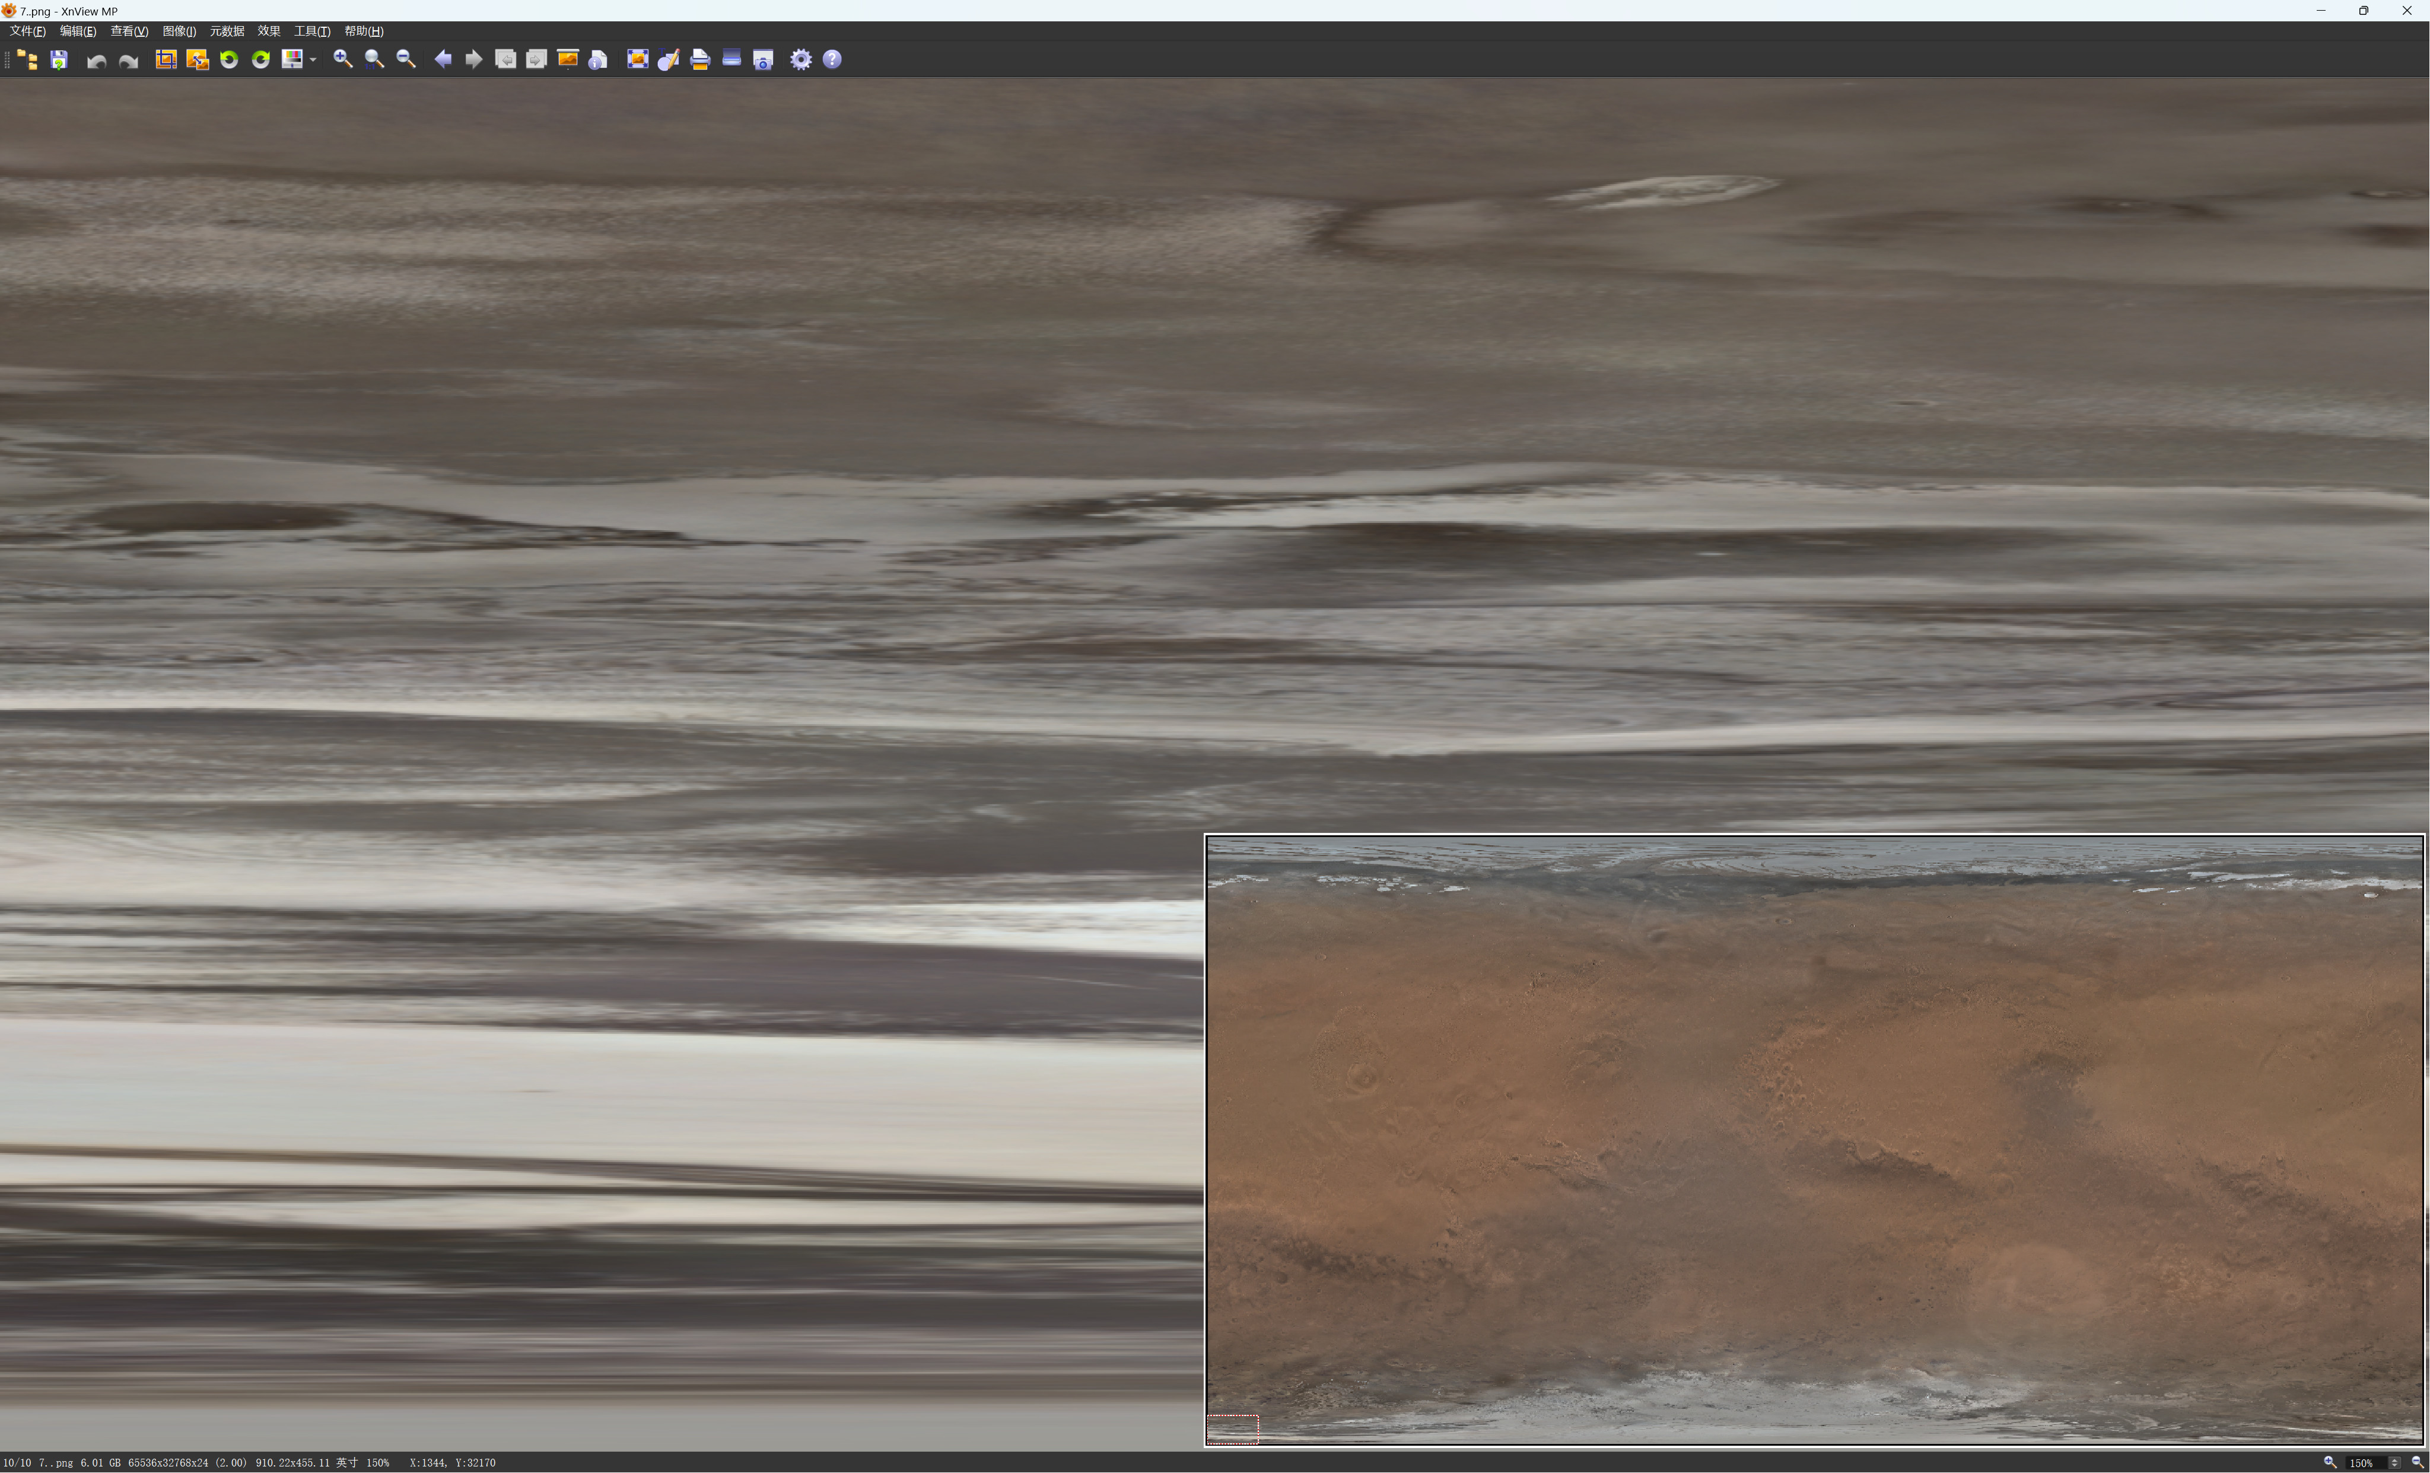Open the Draw/annotate pencil tool
The image size is (2430, 1473).
point(669,60)
